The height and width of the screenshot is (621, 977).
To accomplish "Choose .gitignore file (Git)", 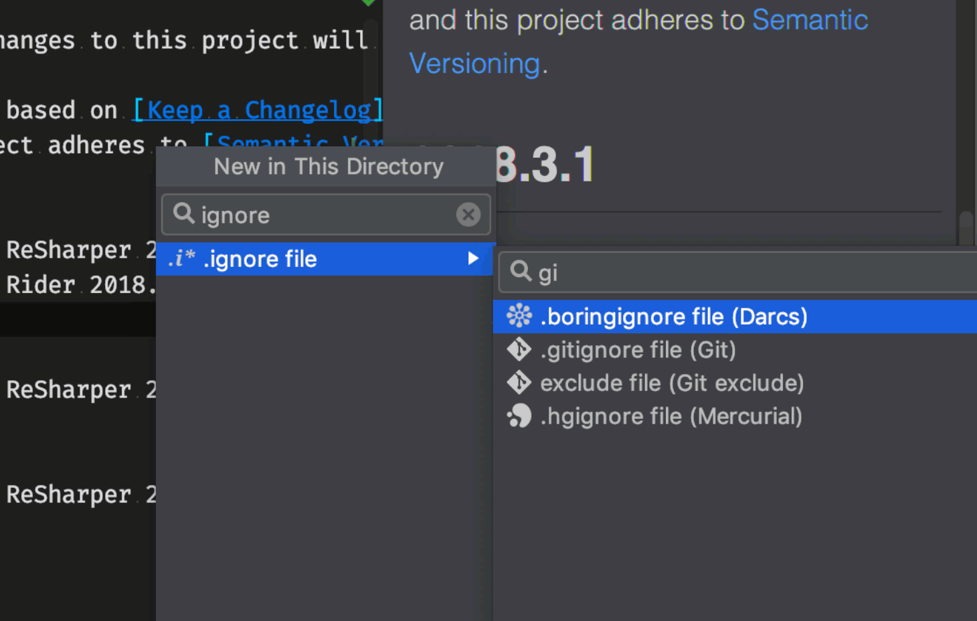I will pos(735,350).
